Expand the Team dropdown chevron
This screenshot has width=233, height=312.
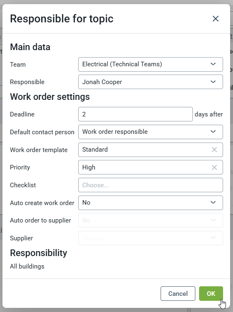(x=213, y=64)
